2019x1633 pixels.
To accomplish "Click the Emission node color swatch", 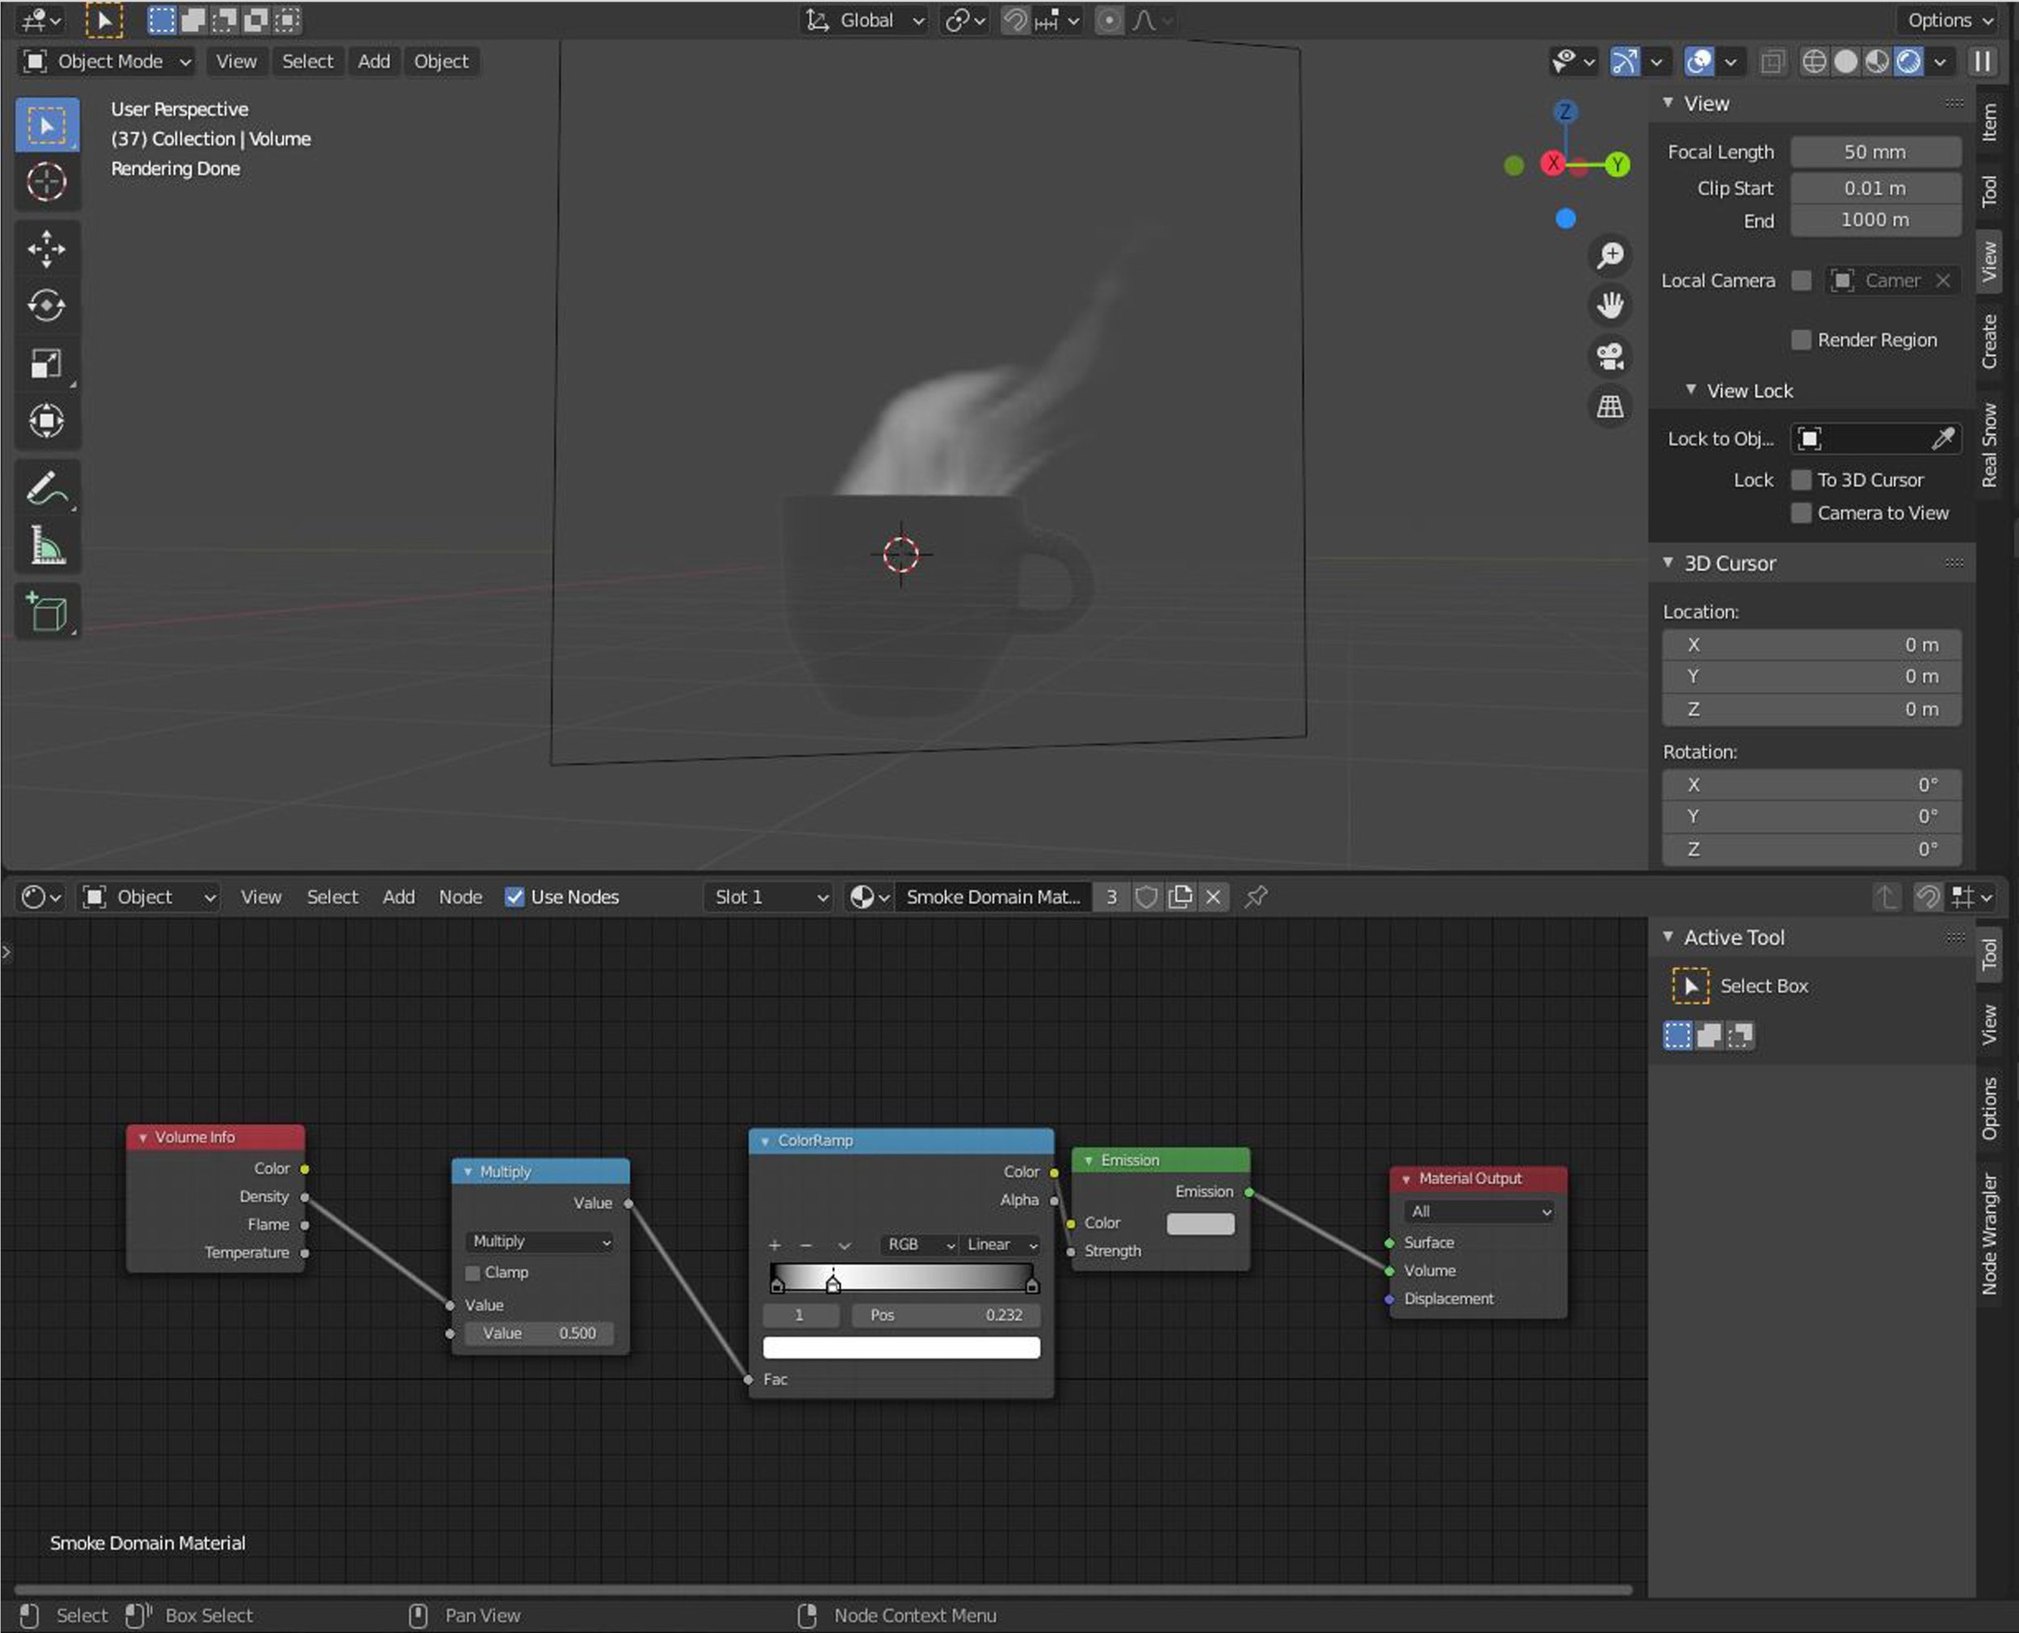I will pyautogui.click(x=1200, y=1223).
